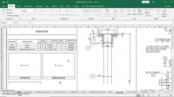This screenshot has width=174, height=97.
Task: Switch to the Review tab
Action: [x=54, y=6]
